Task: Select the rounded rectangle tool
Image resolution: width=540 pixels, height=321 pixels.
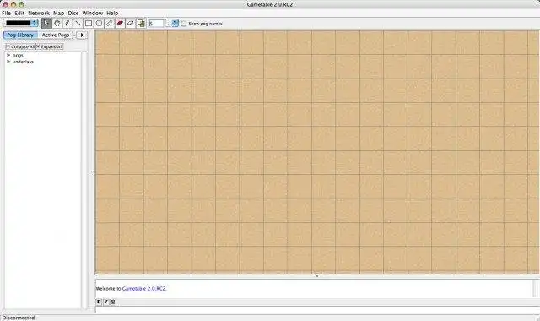Action: click(99, 24)
